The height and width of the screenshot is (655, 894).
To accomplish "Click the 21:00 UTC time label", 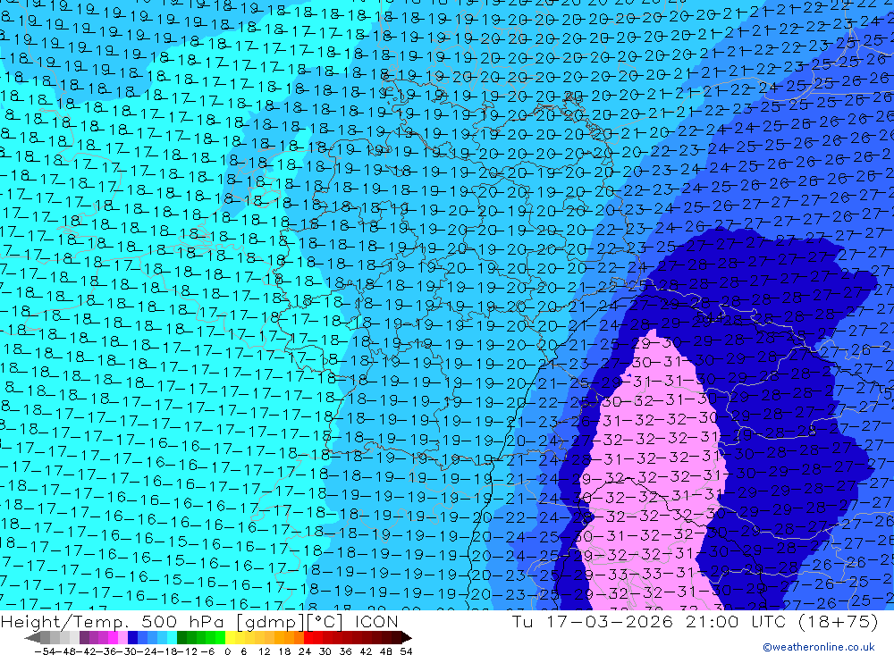I will point(736,621).
